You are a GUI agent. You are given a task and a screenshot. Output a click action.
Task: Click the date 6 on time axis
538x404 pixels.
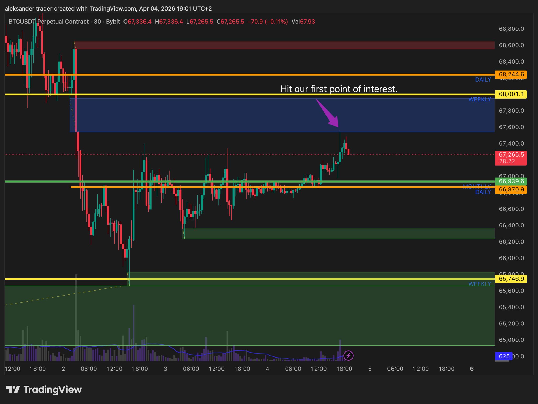pyautogui.click(x=472, y=369)
